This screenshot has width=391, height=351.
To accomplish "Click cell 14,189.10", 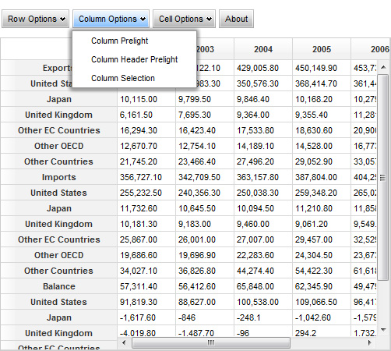I will 263,146.
